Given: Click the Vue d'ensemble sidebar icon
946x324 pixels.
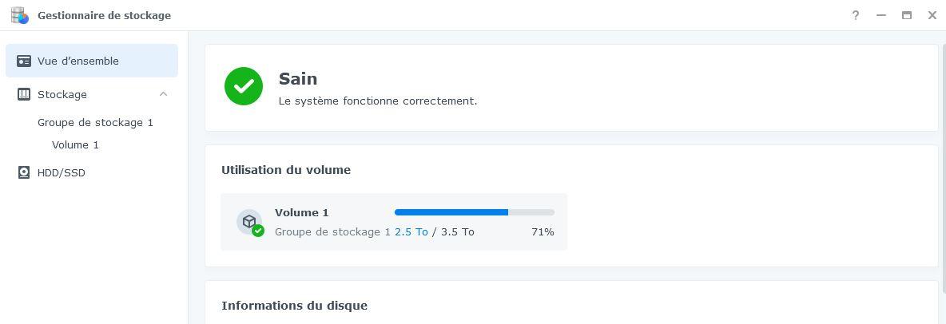Looking at the screenshot, I should point(24,61).
